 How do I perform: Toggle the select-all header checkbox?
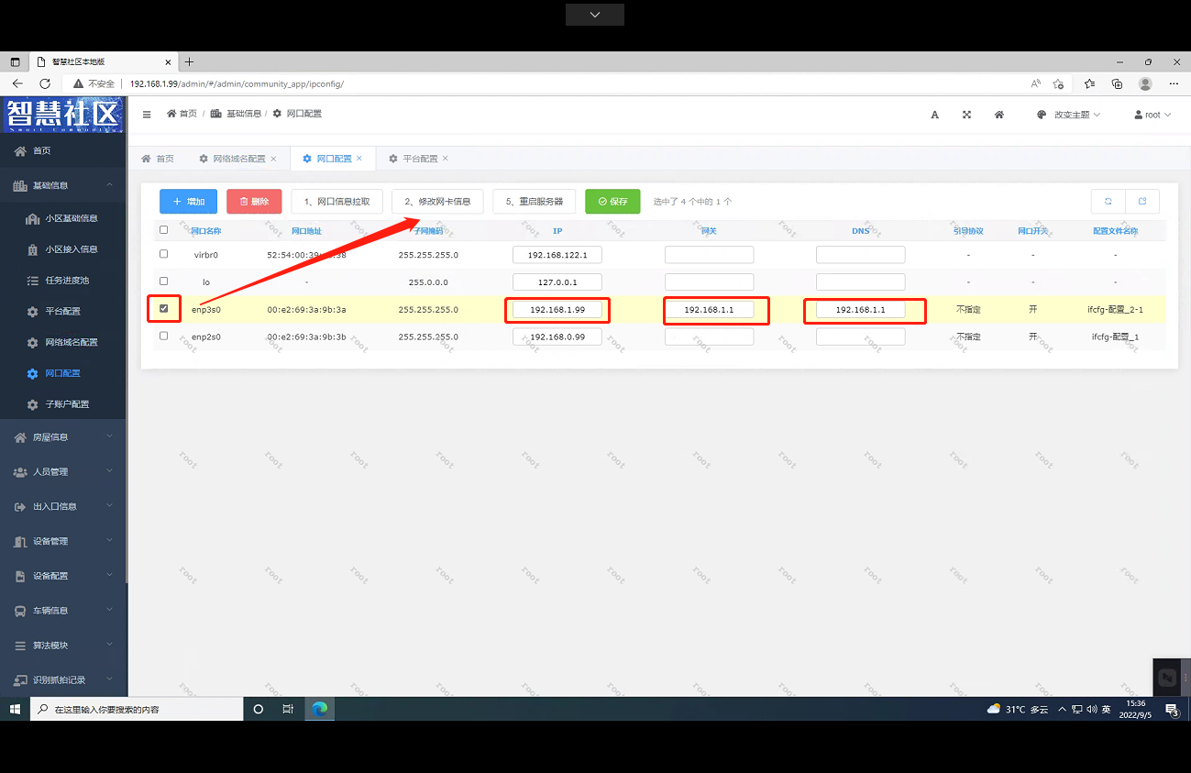164,230
